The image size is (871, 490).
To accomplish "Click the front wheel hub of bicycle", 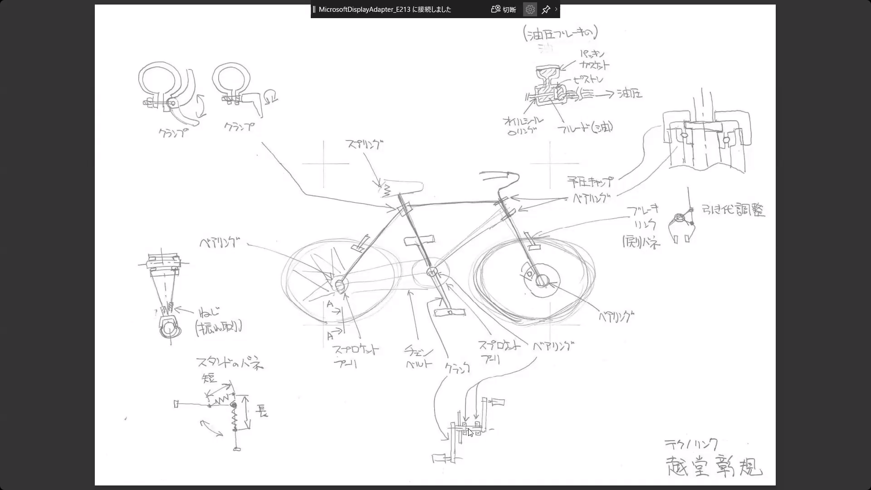I will (x=542, y=281).
